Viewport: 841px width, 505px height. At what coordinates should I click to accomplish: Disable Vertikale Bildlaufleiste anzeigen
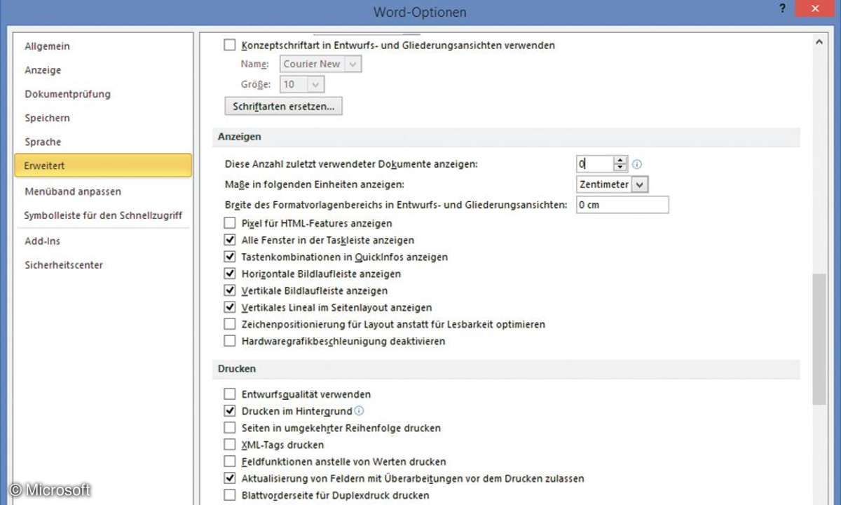[x=230, y=290]
